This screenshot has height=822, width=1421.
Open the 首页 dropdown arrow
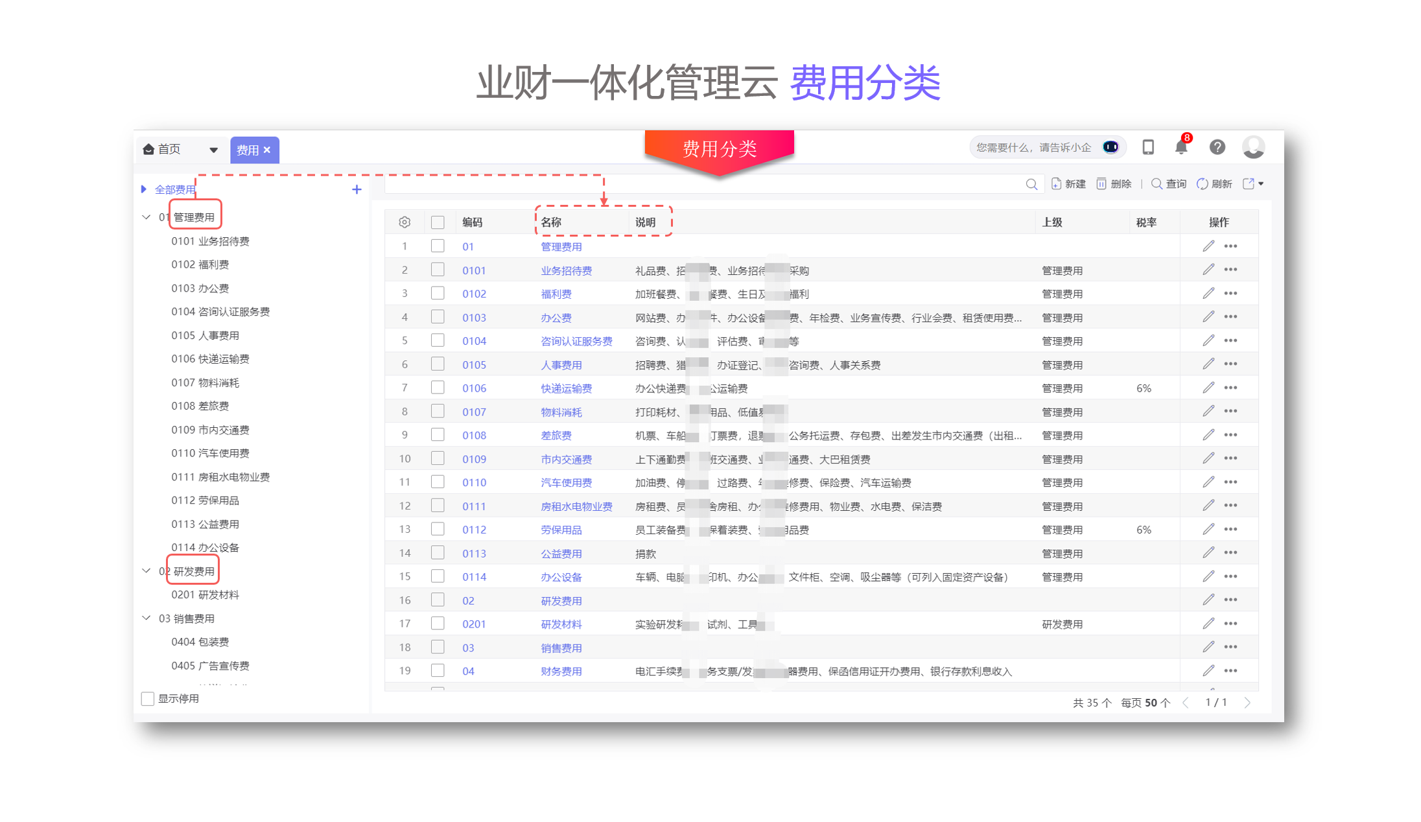point(213,150)
